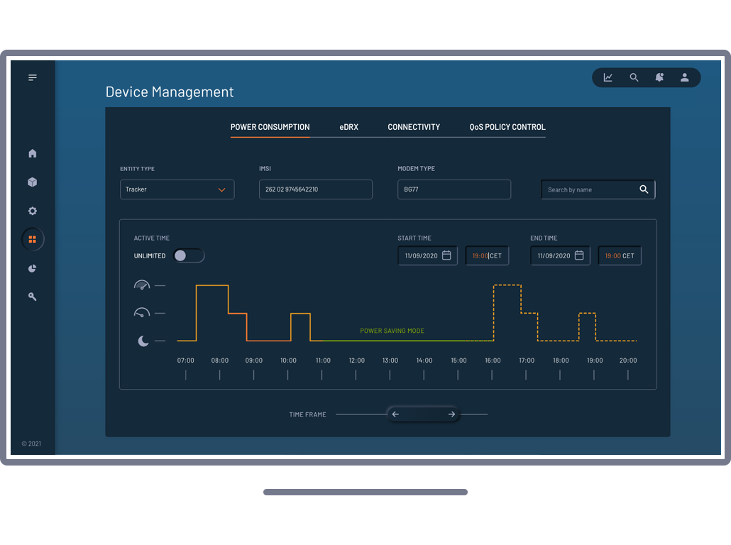This screenshot has width=731, height=545.
Task: Open the pie chart reports icon
Action: (x=33, y=268)
